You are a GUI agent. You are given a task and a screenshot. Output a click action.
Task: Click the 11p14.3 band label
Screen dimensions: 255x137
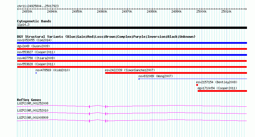23,25
